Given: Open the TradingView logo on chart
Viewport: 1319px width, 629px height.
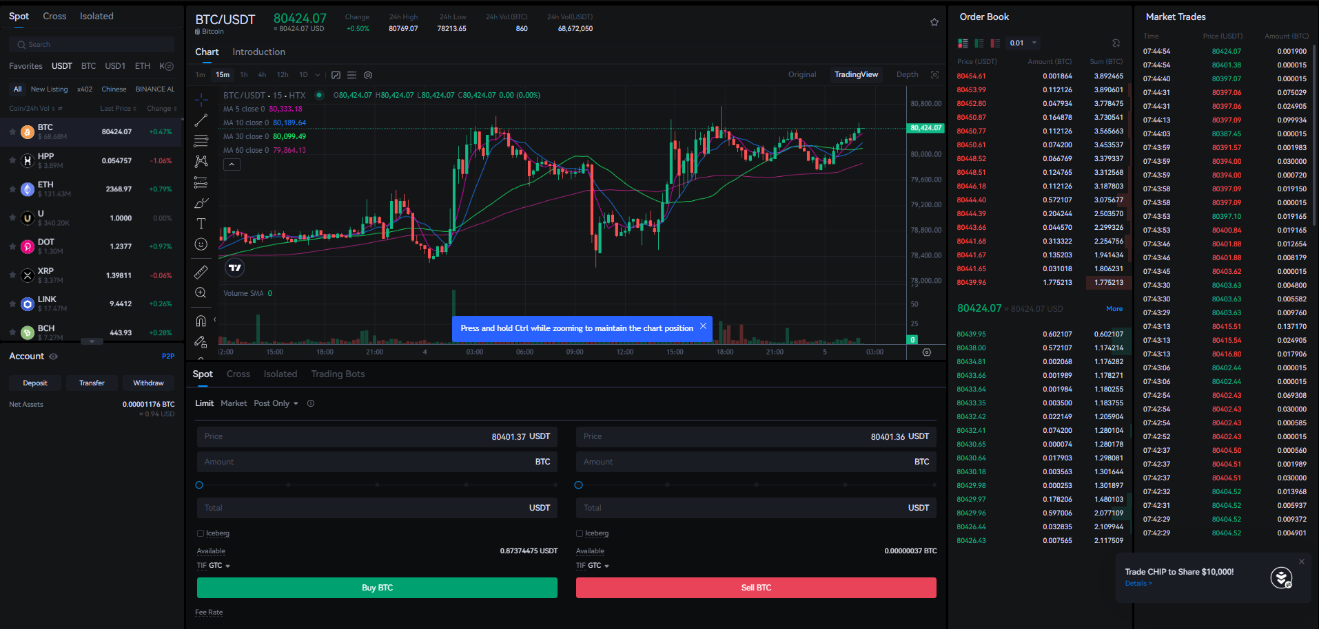Looking at the screenshot, I should (235, 268).
